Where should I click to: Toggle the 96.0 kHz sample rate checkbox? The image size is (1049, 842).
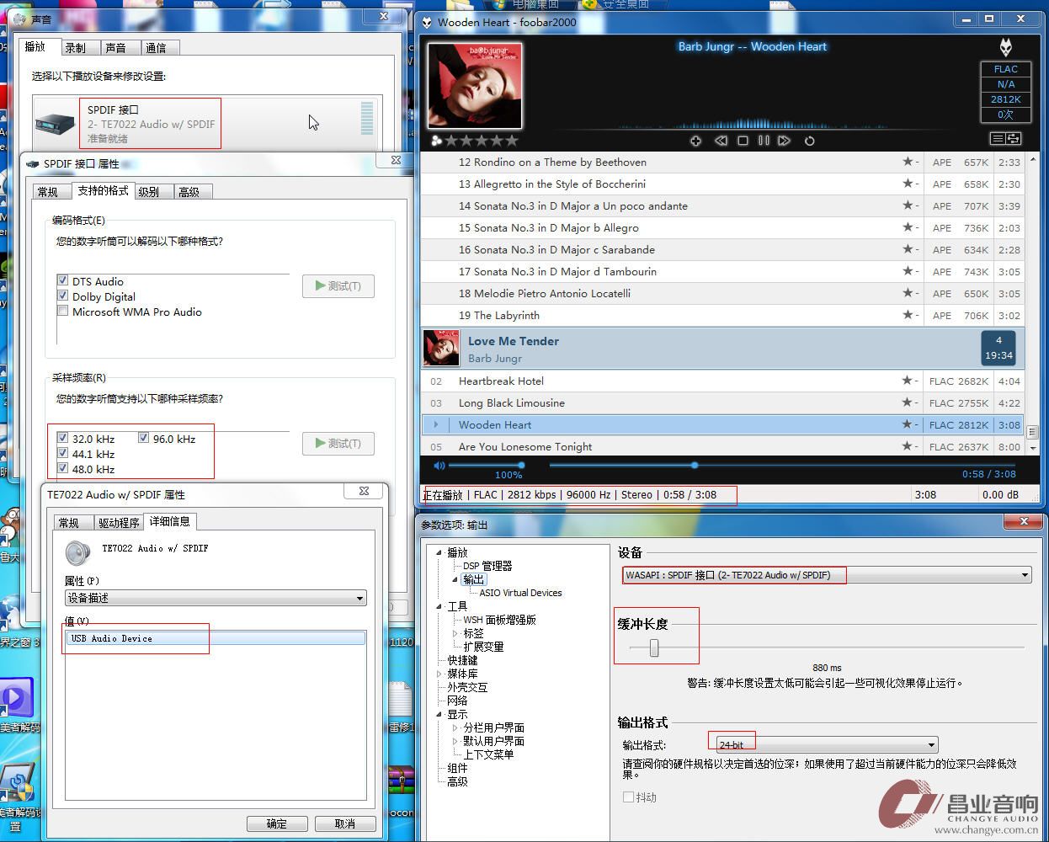pyautogui.click(x=143, y=438)
